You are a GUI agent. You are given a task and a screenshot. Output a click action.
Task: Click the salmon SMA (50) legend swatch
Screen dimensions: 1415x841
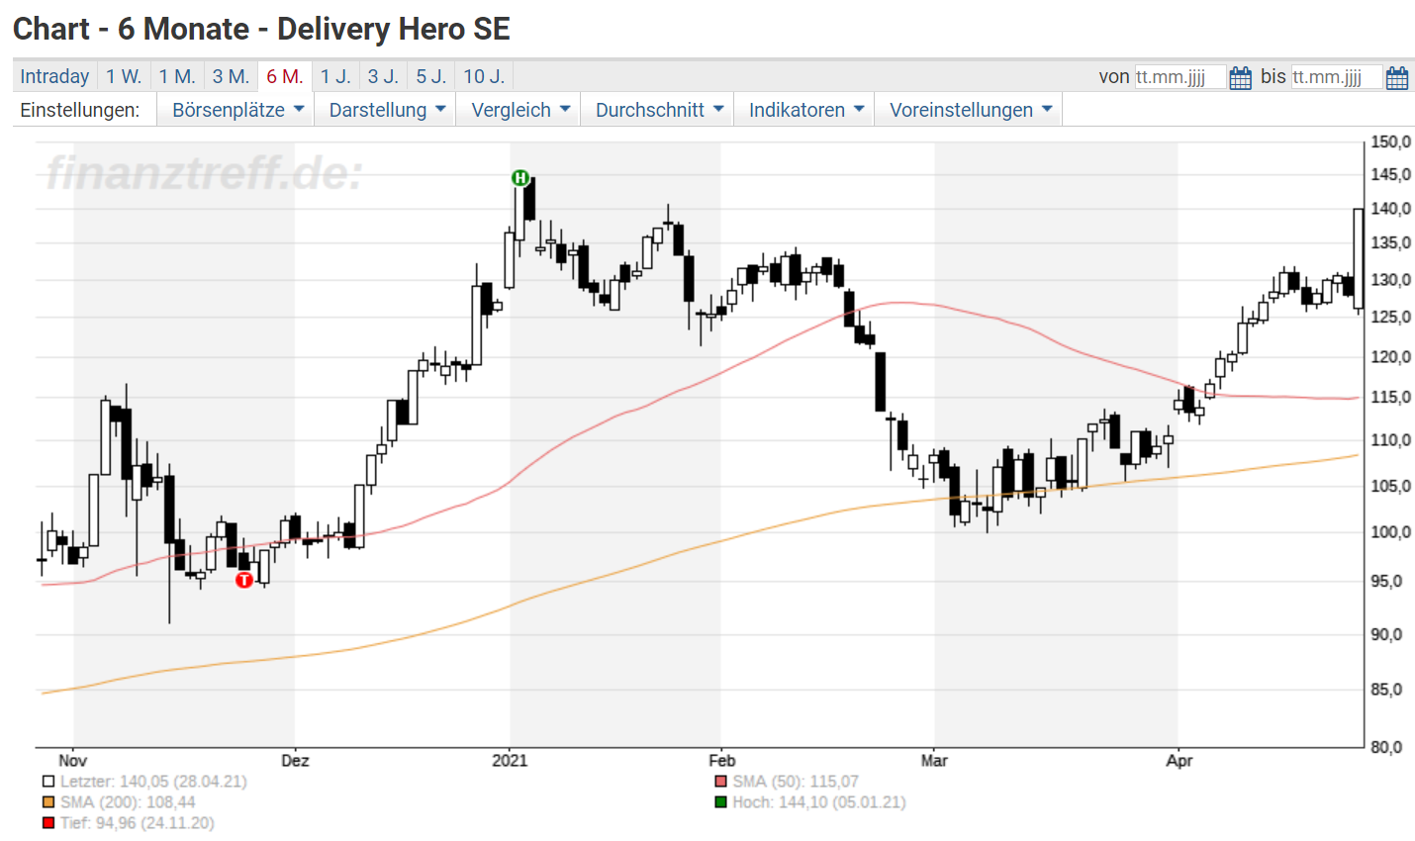tap(720, 782)
